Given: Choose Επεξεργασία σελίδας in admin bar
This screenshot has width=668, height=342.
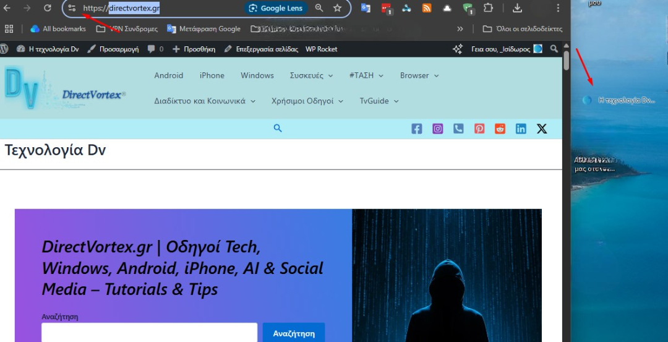Looking at the screenshot, I should pyautogui.click(x=261, y=49).
